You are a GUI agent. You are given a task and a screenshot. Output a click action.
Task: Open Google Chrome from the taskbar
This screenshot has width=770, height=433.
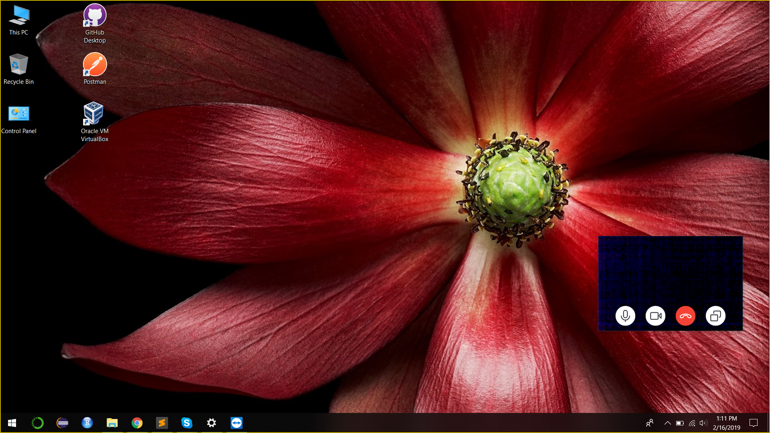137,423
